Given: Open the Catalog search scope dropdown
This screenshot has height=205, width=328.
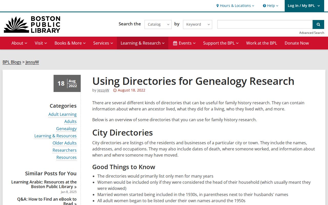Looking at the screenshot, I should point(158,24).
